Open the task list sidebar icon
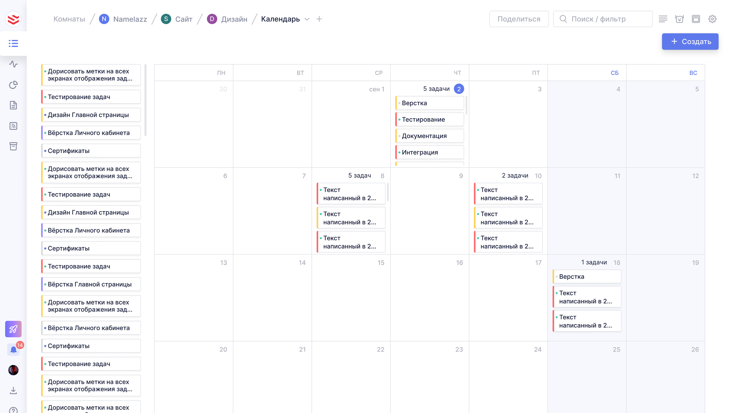Viewport: 735px width, 413px height. [13, 43]
